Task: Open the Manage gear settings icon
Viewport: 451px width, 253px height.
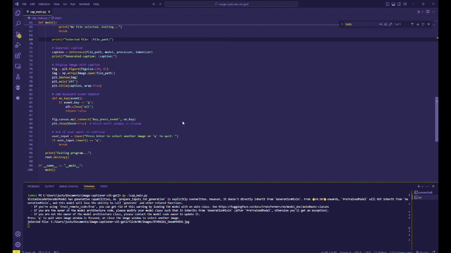Action: point(18,245)
